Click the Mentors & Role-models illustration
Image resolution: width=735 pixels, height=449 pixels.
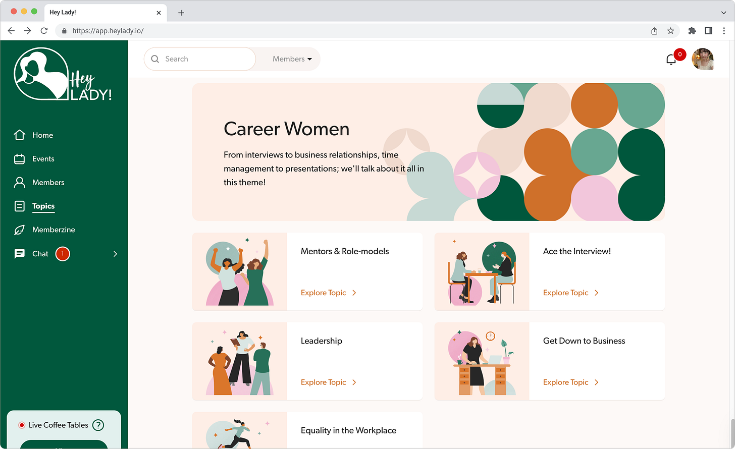click(240, 271)
